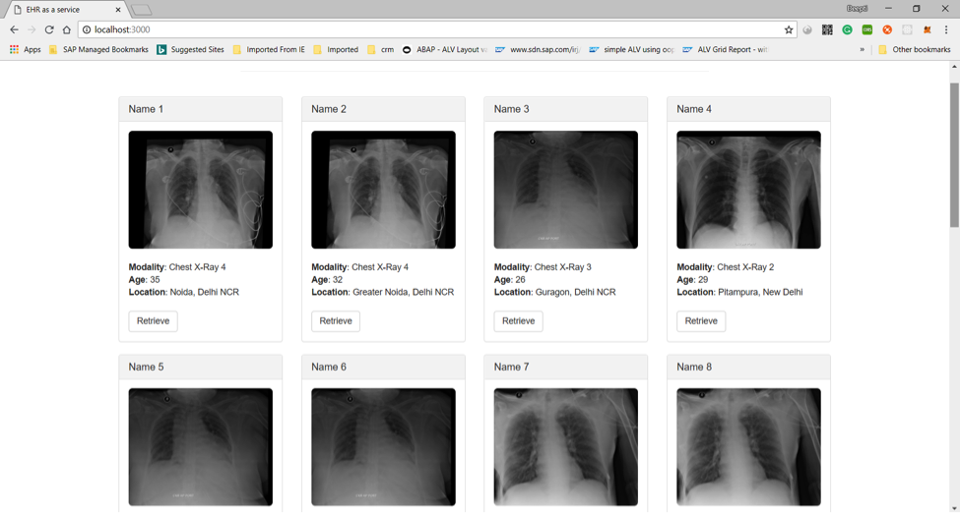The height and width of the screenshot is (513, 960).
Task: Expand Other bookmarks folder
Action: pyautogui.click(x=914, y=49)
